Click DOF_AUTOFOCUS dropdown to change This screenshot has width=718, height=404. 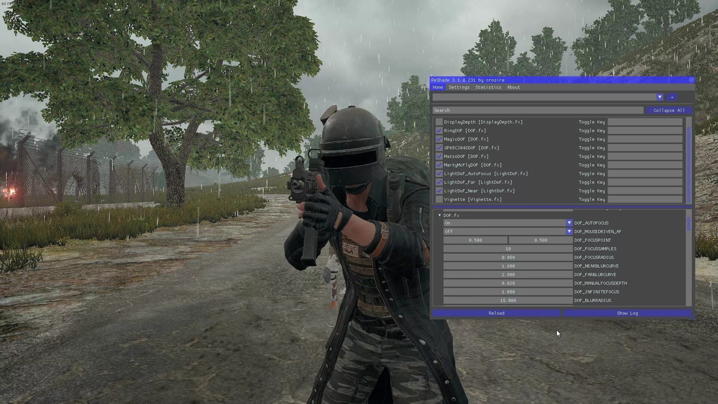pos(569,223)
